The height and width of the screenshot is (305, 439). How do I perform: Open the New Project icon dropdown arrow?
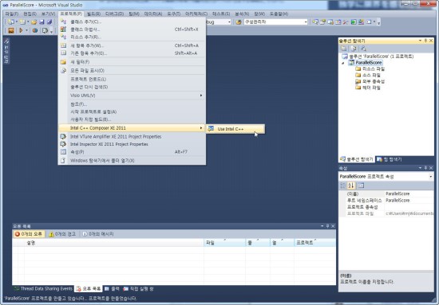click(x=17, y=22)
